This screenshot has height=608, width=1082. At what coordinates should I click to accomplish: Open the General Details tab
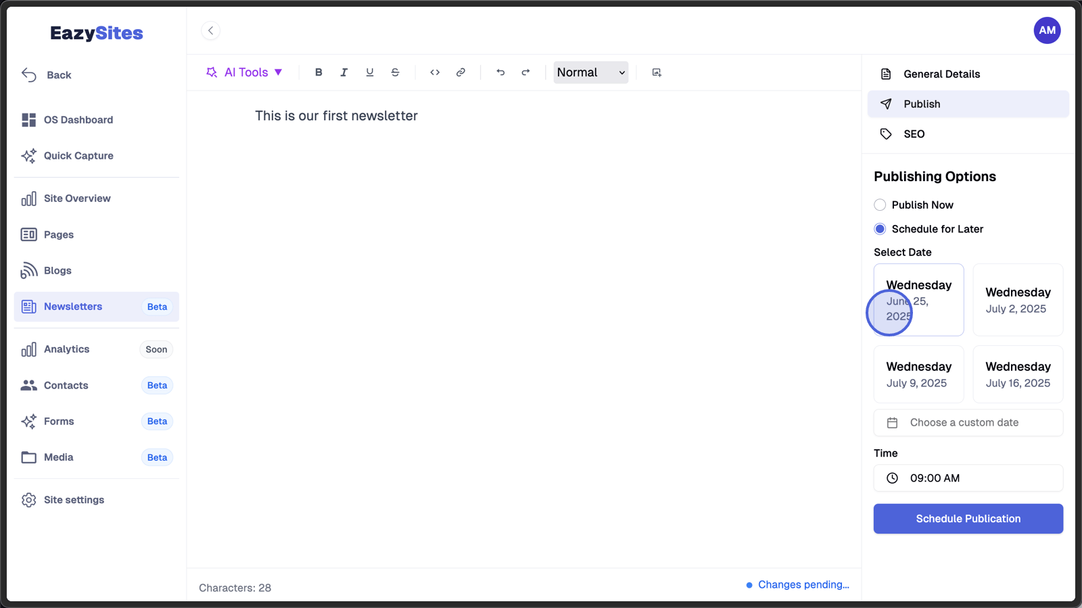[x=968, y=74]
